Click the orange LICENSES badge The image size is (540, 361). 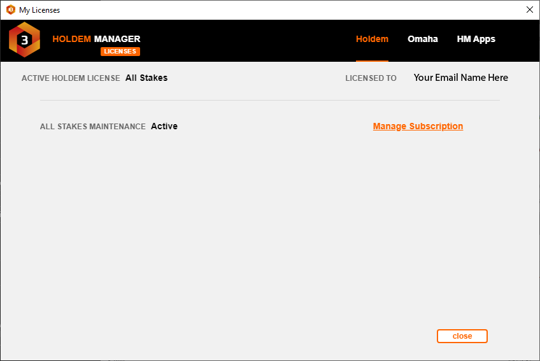tap(120, 52)
